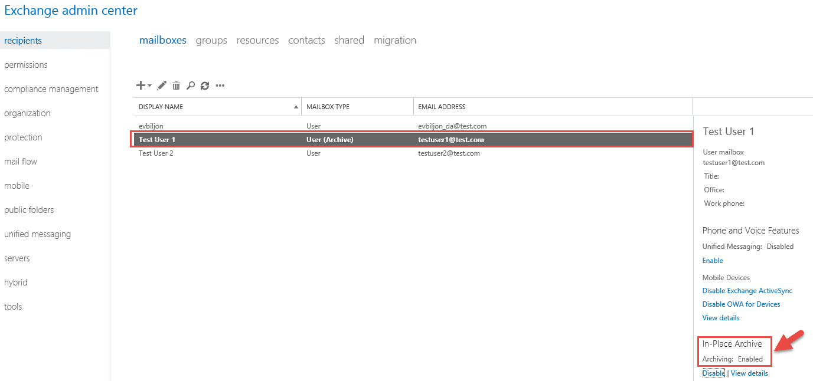The width and height of the screenshot is (813, 381).
Task: Switch to the mailboxes tab
Action: [x=163, y=40]
